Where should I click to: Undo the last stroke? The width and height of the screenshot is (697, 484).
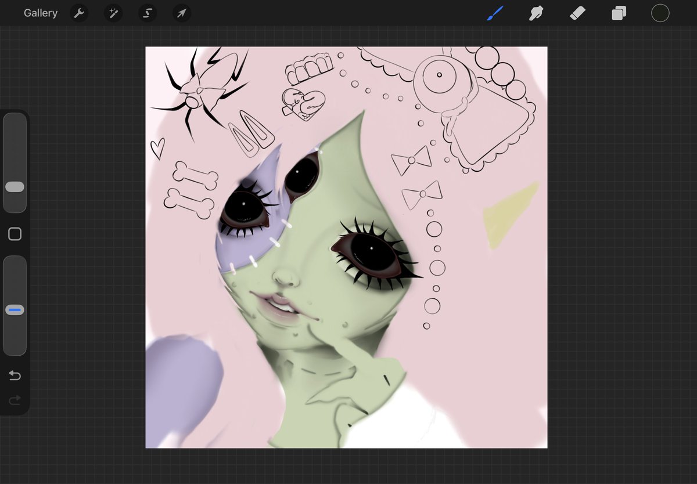[x=15, y=375]
